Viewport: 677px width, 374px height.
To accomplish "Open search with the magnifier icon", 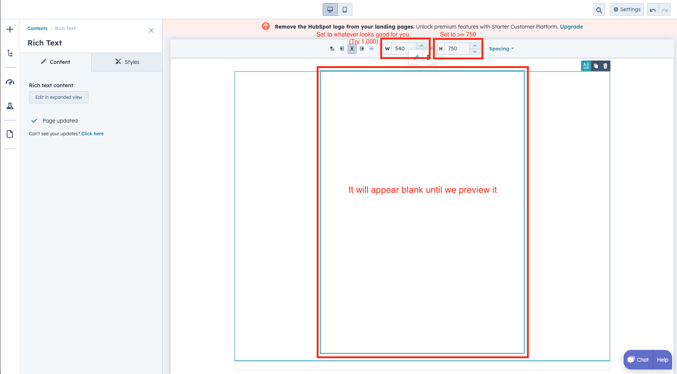I will pyautogui.click(x=599, y=9).
